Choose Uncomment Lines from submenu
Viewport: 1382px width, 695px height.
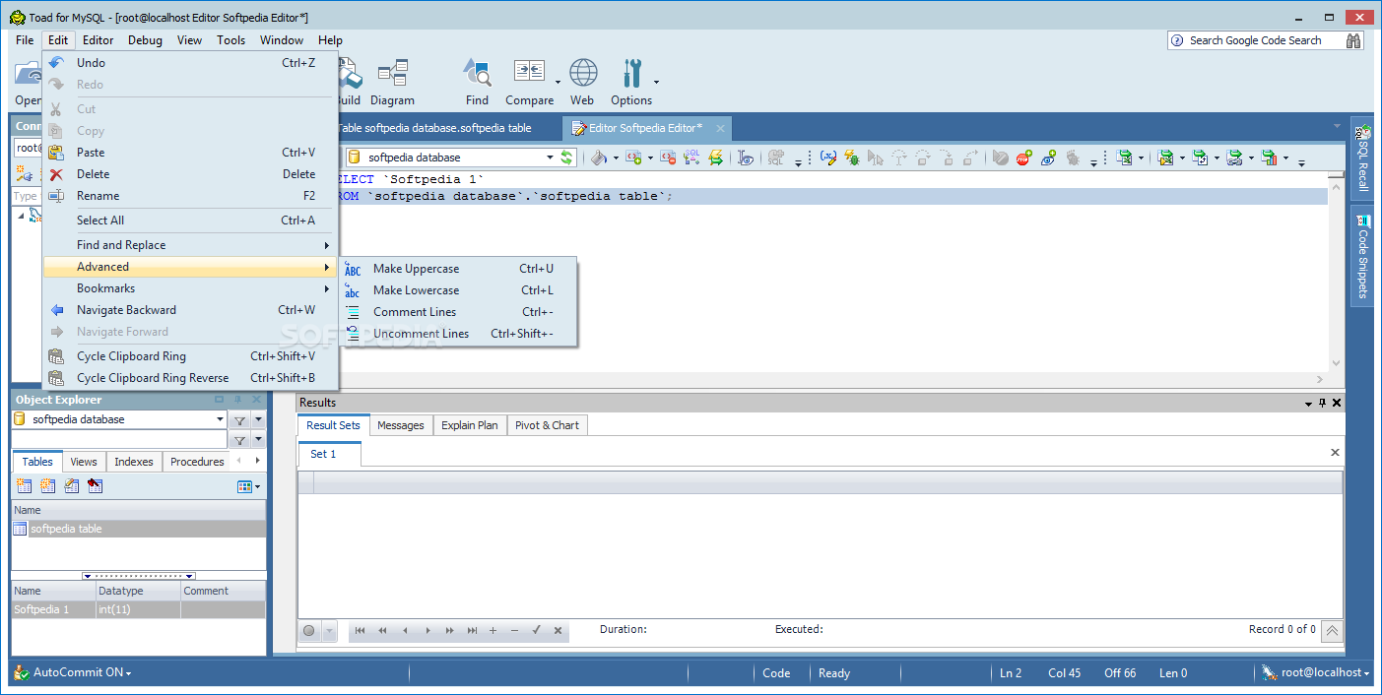[x=459, y=334]
